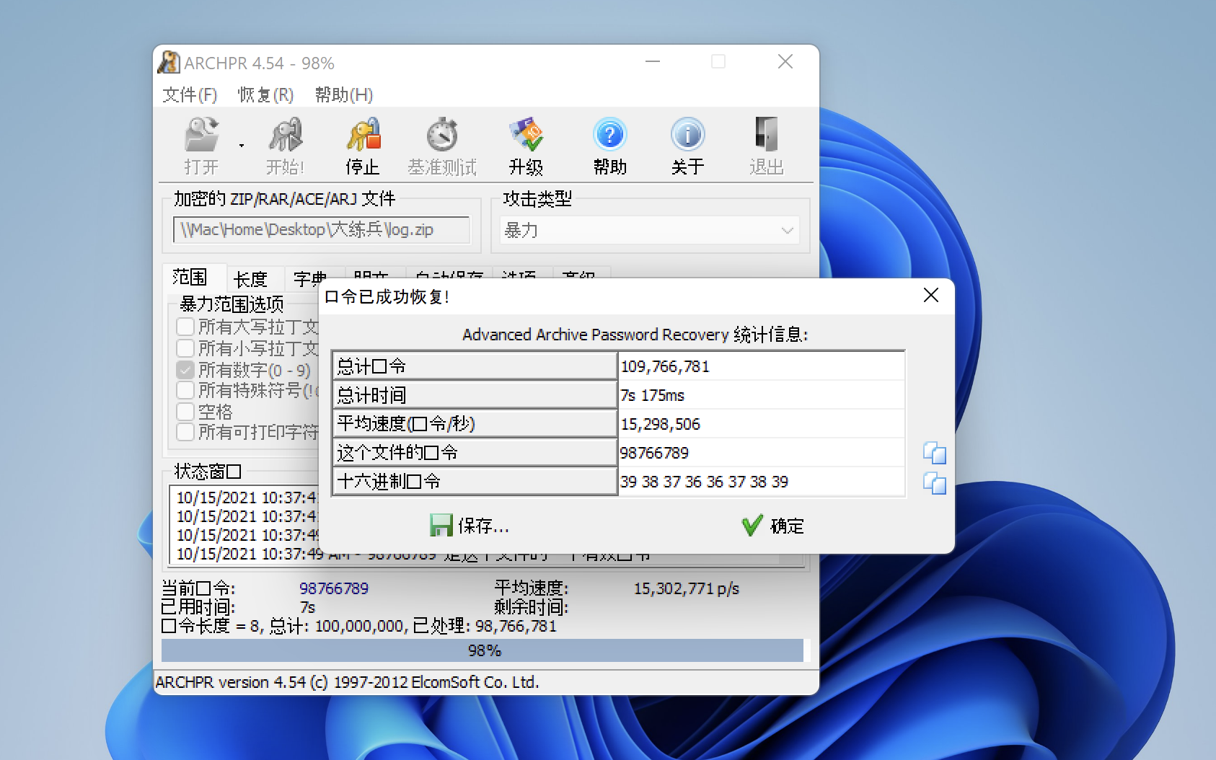Click the Stop (停止) toolbar icon
The width and height of the screenshot is (1216, 760).
coord(363,136)
